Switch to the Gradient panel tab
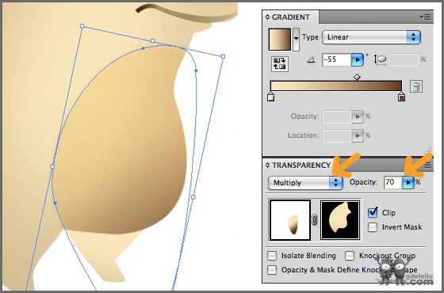This screenshot has width=444, height=293. 291,17
